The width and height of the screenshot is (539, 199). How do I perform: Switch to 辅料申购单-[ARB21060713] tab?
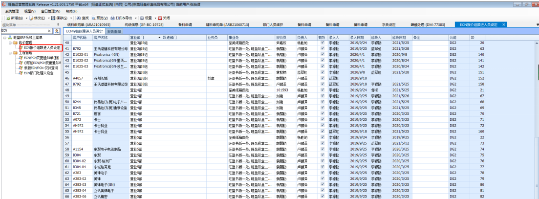click(x=227, y=25)
